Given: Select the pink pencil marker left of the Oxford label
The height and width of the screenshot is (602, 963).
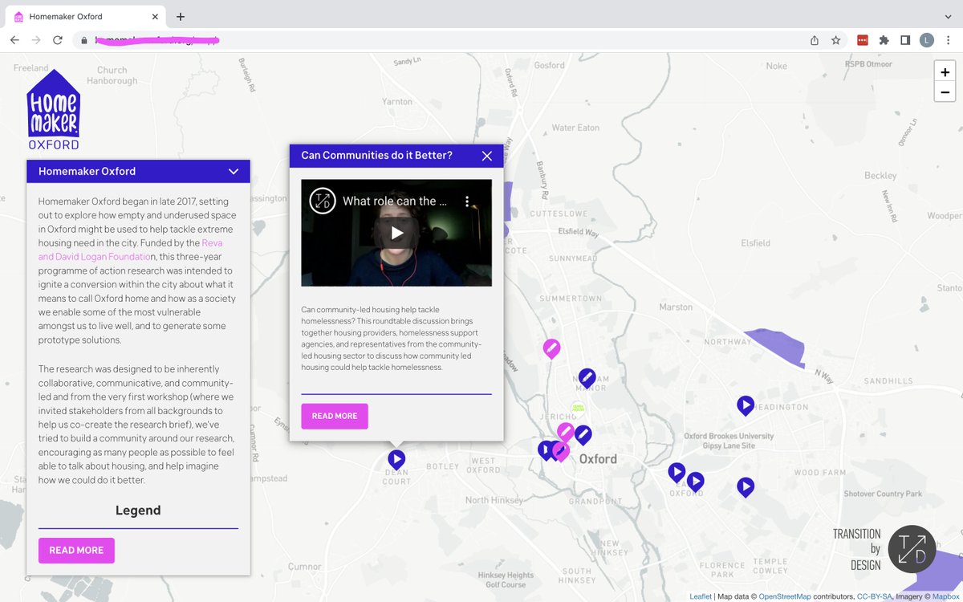Looking at the screenshot, I should pos(561,452).
